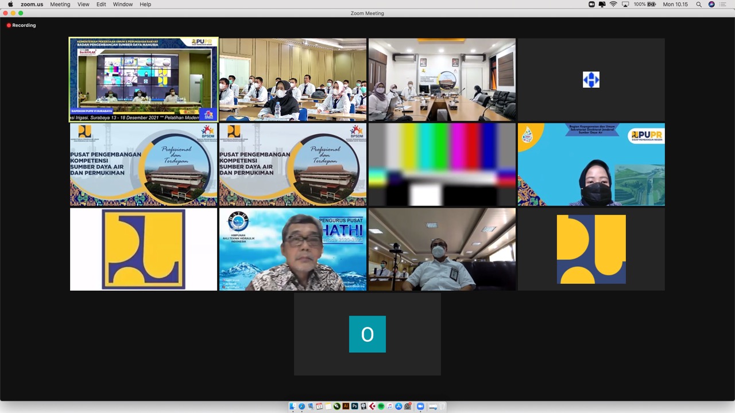Select the color bars test pattern tile
The image size is (735, 413).
click(442, 165)
